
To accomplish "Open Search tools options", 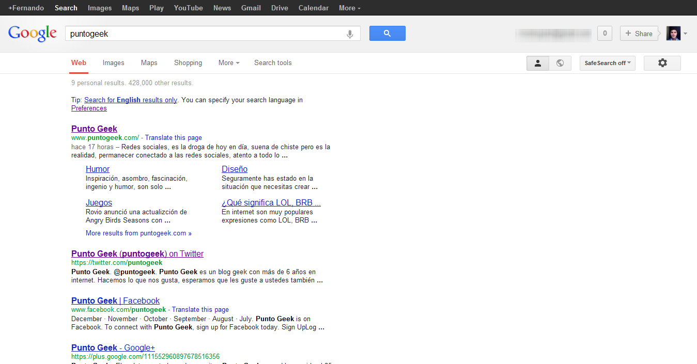I will 273,63.
